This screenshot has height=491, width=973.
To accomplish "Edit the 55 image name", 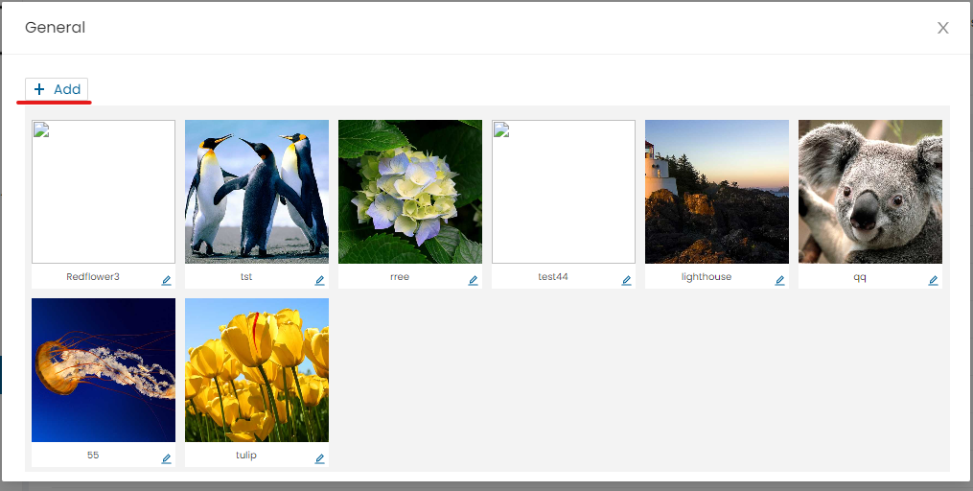I will (166, 458).
